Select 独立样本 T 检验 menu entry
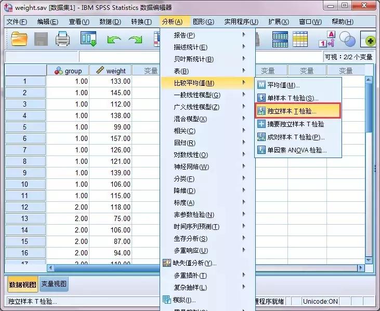 point(298,111)
